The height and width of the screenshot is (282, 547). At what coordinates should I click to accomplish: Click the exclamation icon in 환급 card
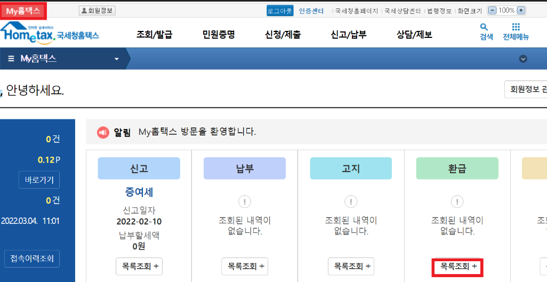click(457, 202)
